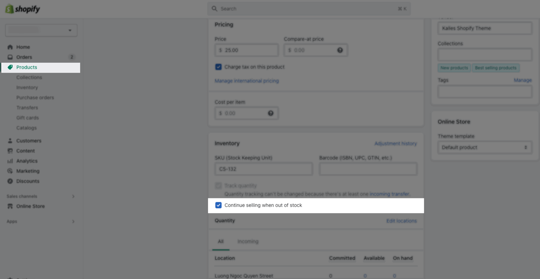Screen dimensions: 540x279
Task: Click the Shopify logo
Action: (x=23, y=9)
